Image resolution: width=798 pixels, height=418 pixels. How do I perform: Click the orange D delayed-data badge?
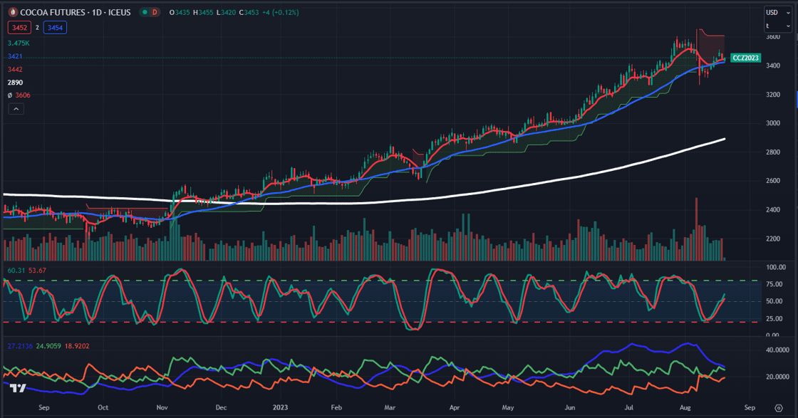tap(155, 12)
